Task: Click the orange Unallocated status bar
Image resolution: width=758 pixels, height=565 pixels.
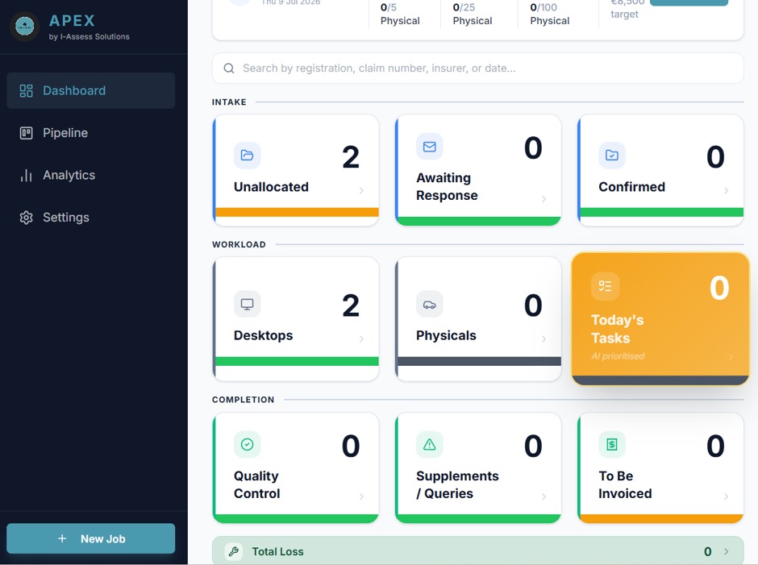Action: tap(297, 212)
